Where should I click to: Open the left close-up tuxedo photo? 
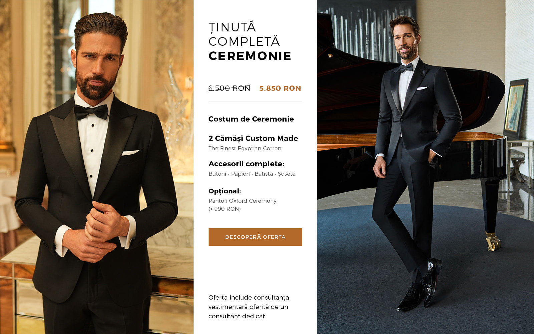97,167
